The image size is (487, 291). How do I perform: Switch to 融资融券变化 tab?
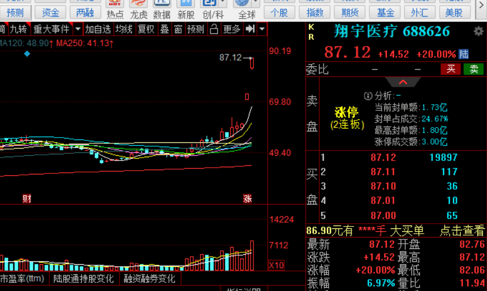point(149,278)
